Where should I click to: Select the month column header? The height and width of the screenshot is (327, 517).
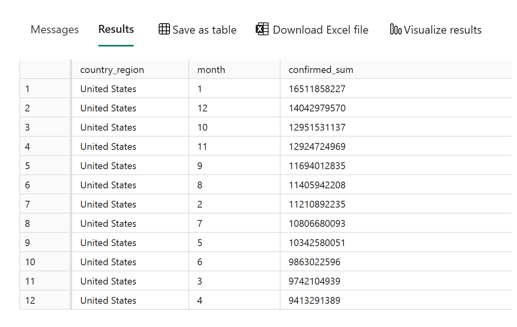click(211, 70)
